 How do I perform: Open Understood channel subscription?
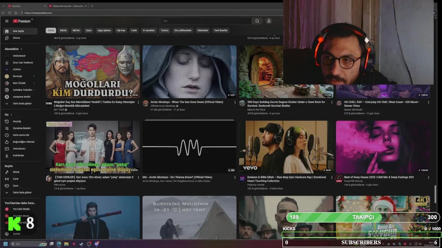20,56
